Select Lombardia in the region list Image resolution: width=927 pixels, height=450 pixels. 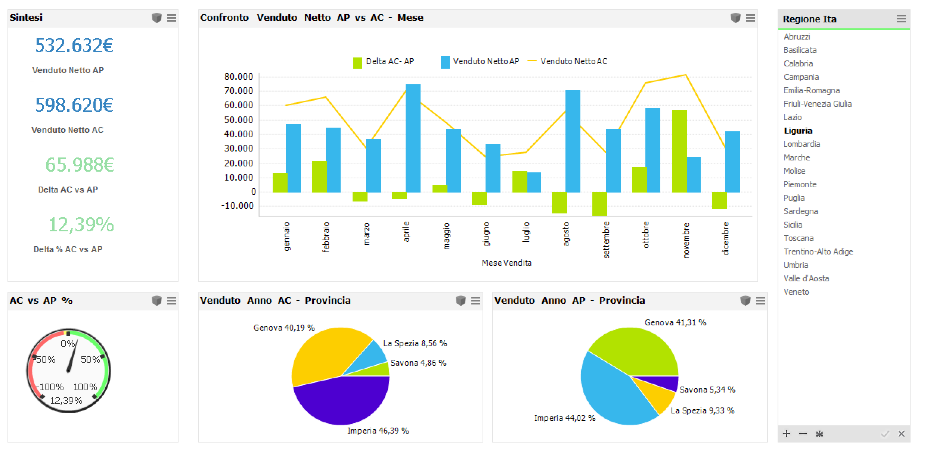802,144
